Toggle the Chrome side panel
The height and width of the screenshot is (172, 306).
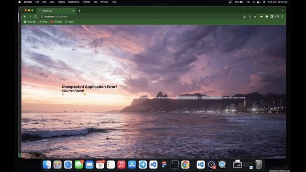pyautogui.click(x=272, y=17)
